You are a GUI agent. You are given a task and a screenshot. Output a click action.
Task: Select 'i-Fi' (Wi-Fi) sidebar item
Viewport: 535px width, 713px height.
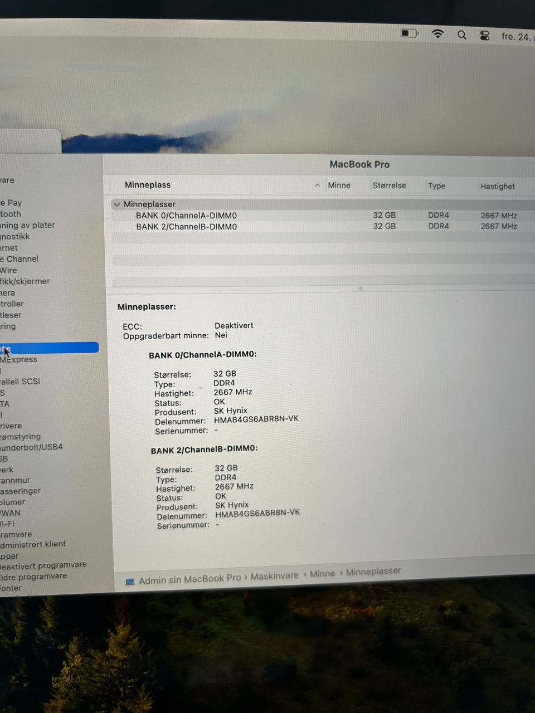7,524
